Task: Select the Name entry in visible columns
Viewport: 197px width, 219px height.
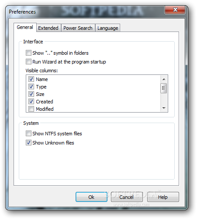Action: (42, 79)
